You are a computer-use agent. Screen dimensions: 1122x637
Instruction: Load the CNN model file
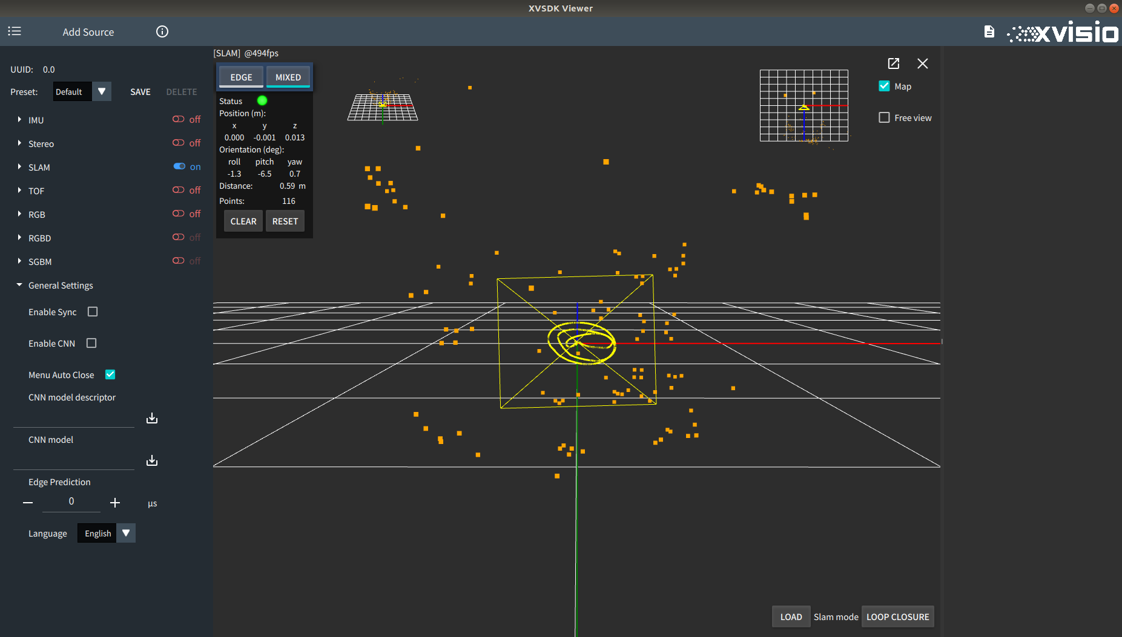[152, 460]
